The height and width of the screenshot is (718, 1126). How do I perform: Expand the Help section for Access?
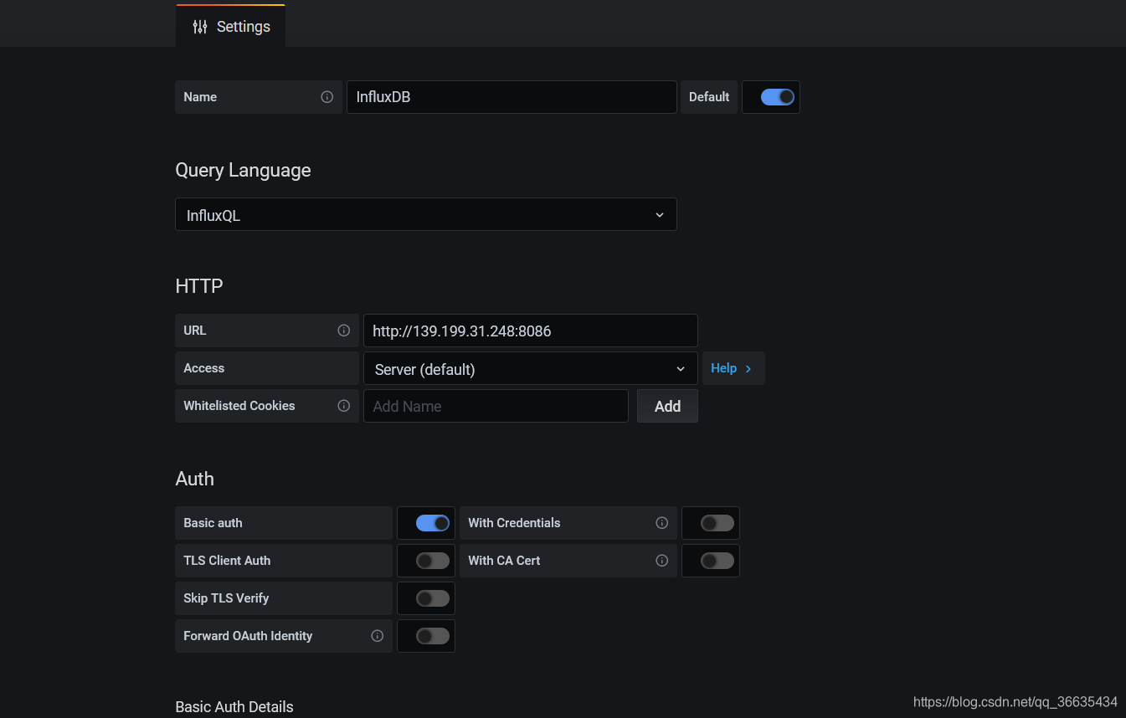(x=733, y=368)
